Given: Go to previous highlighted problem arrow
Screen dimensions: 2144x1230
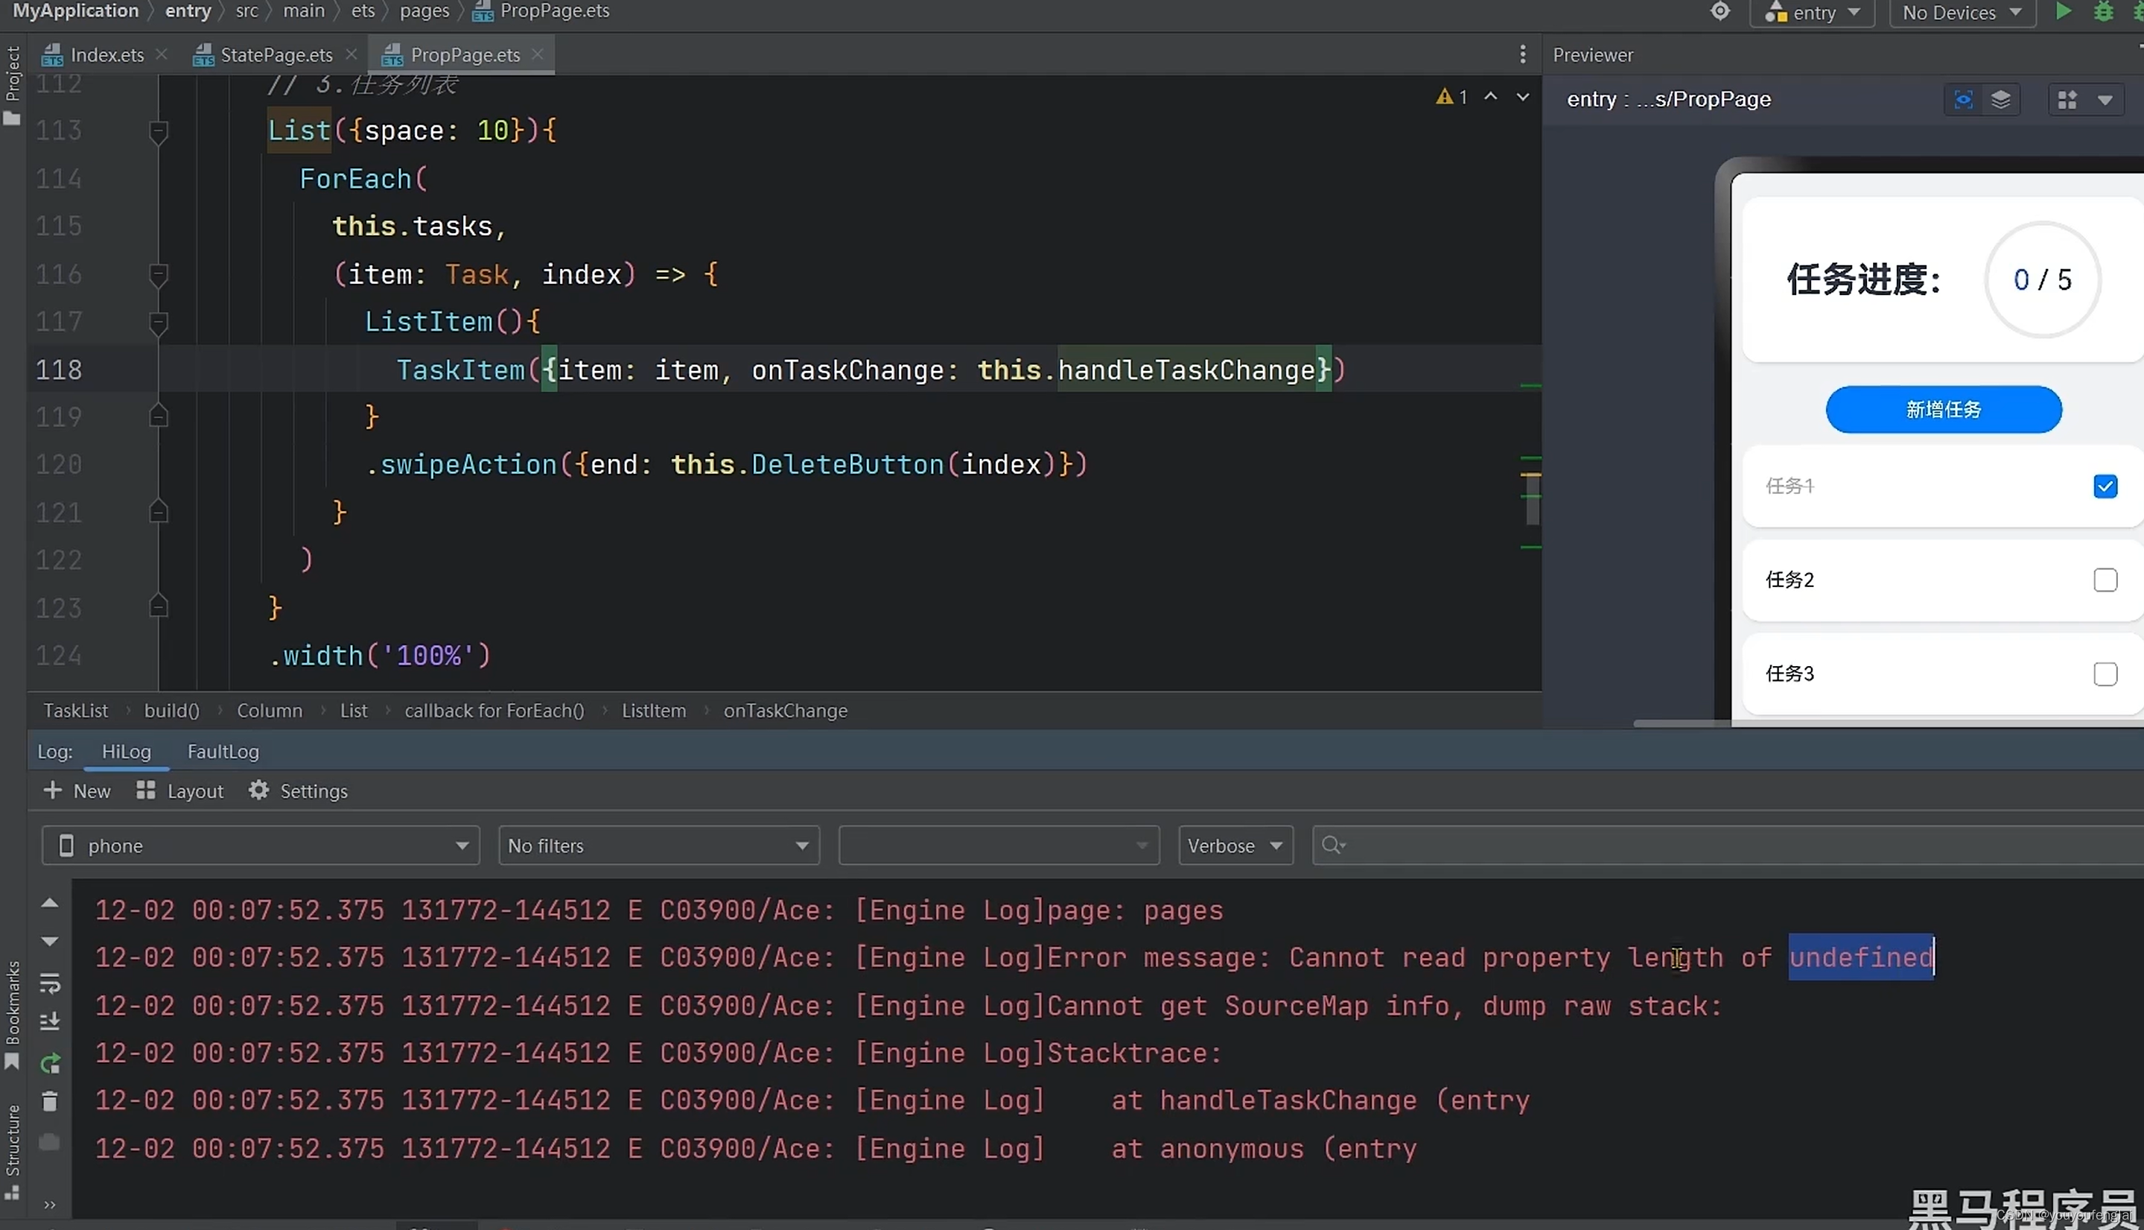Looking at the screenshot, I should point(1490,97).
